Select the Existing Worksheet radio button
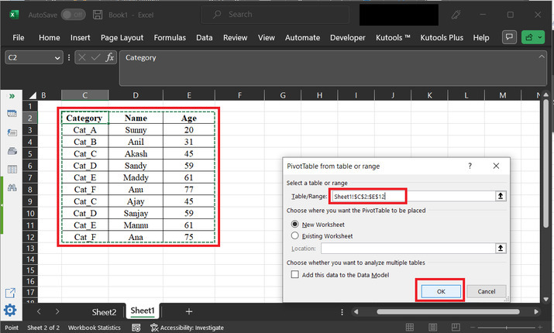This screenshot has height=333, width=554. 294,235
